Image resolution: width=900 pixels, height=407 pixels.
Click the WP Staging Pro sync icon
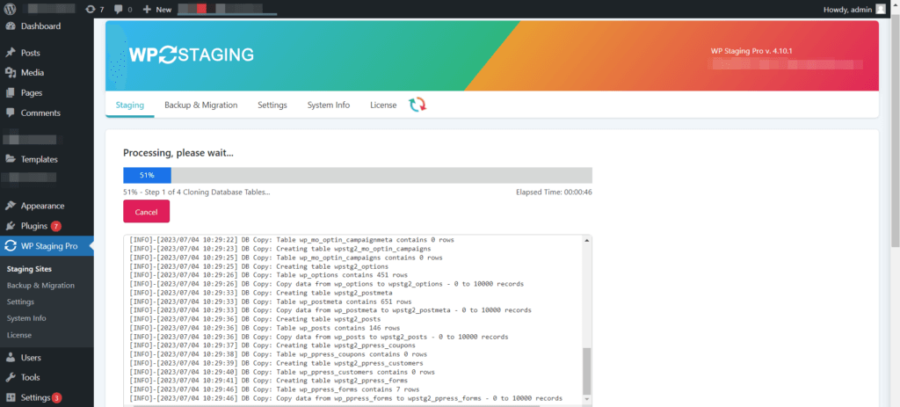click(x=11, y=246)
